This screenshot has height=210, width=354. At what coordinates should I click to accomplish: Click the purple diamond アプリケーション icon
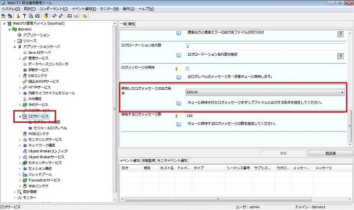click(20, 35)
